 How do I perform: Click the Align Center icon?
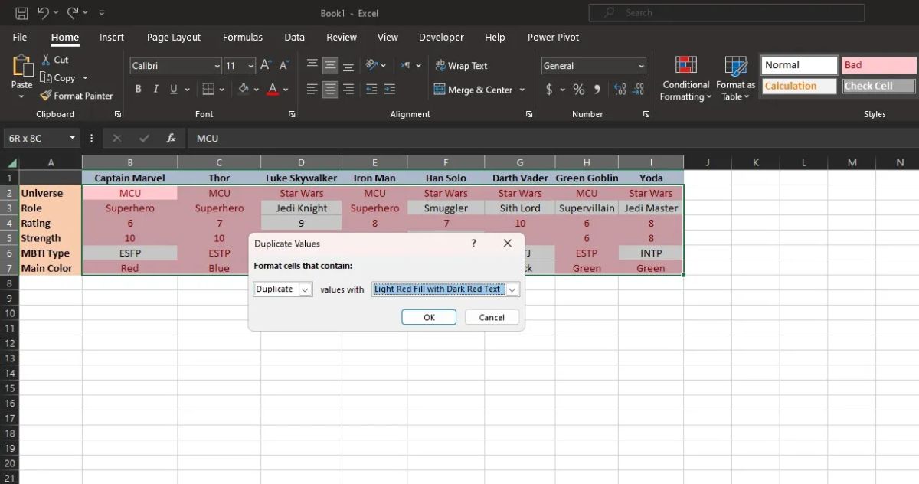click(329, 89)
